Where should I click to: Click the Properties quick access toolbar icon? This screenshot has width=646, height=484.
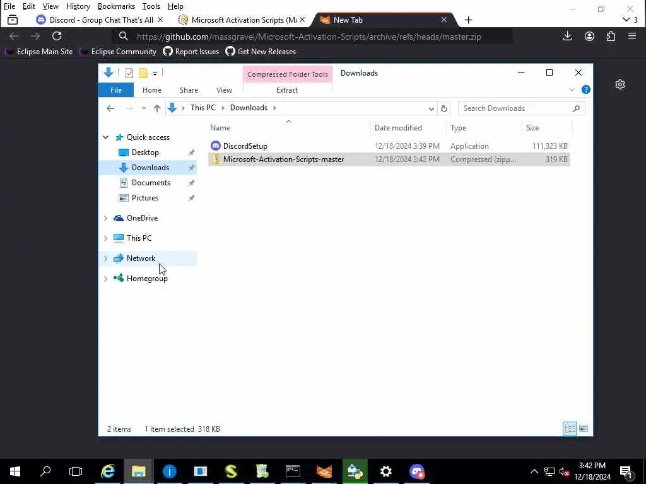click(x=129, y=73)
